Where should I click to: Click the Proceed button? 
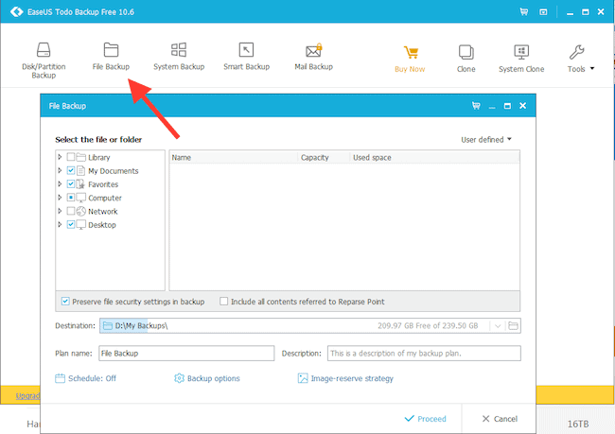pyautogui.click(x=425, y=419)
